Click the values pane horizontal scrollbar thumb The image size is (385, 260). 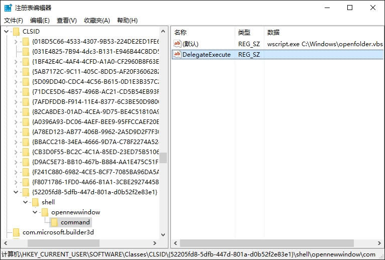[267, 243]
